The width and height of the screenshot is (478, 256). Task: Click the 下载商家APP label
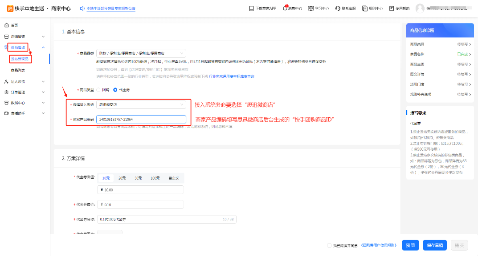point(266,8)
